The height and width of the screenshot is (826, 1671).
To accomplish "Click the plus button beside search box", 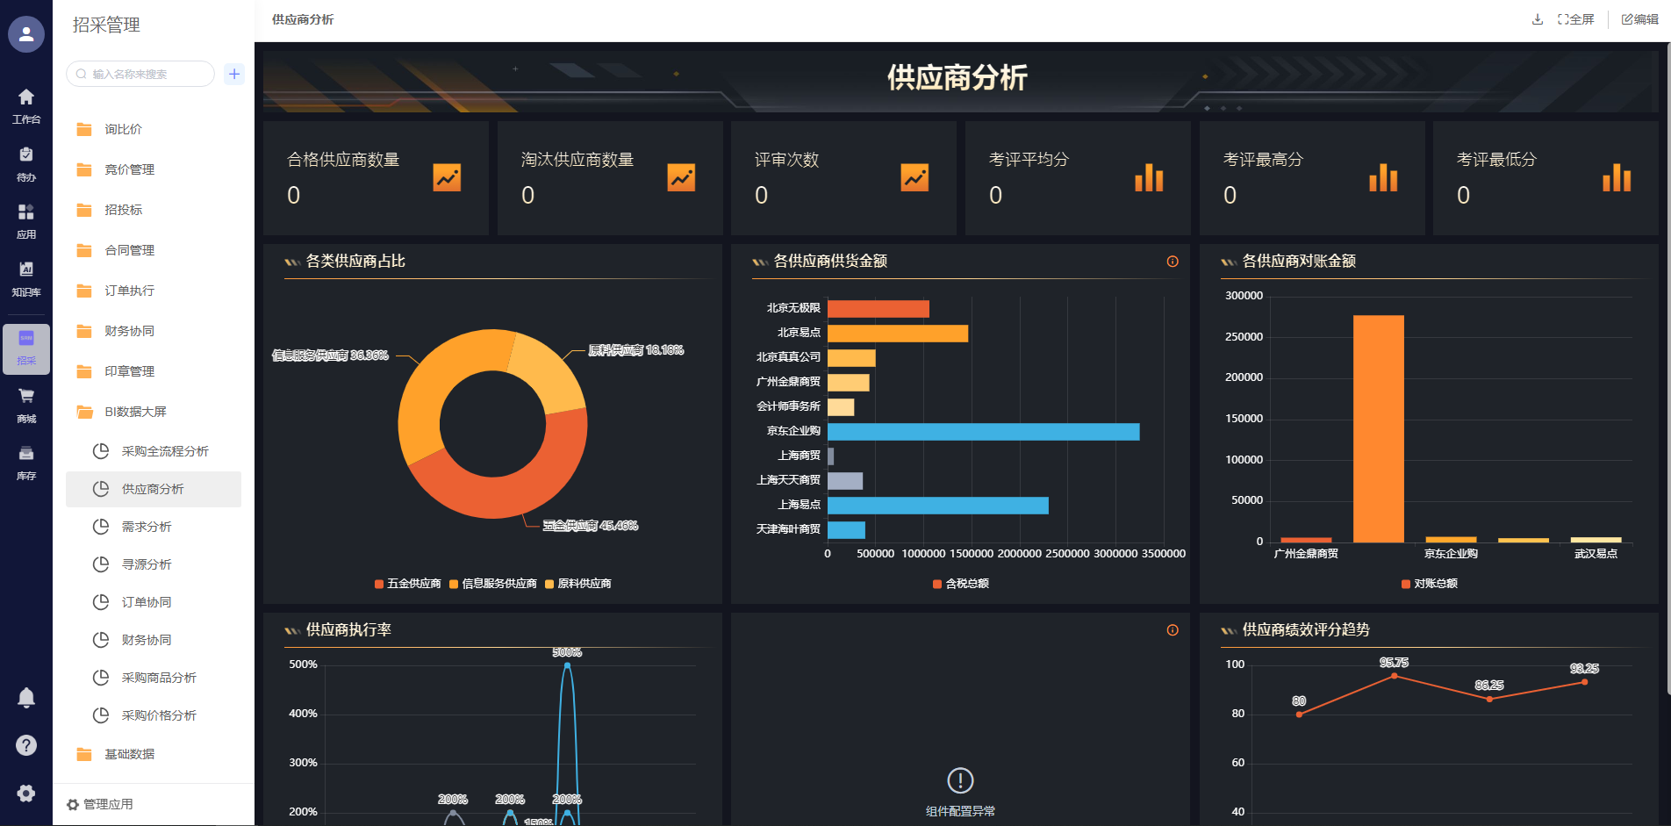I will click(x=234, y=74).
